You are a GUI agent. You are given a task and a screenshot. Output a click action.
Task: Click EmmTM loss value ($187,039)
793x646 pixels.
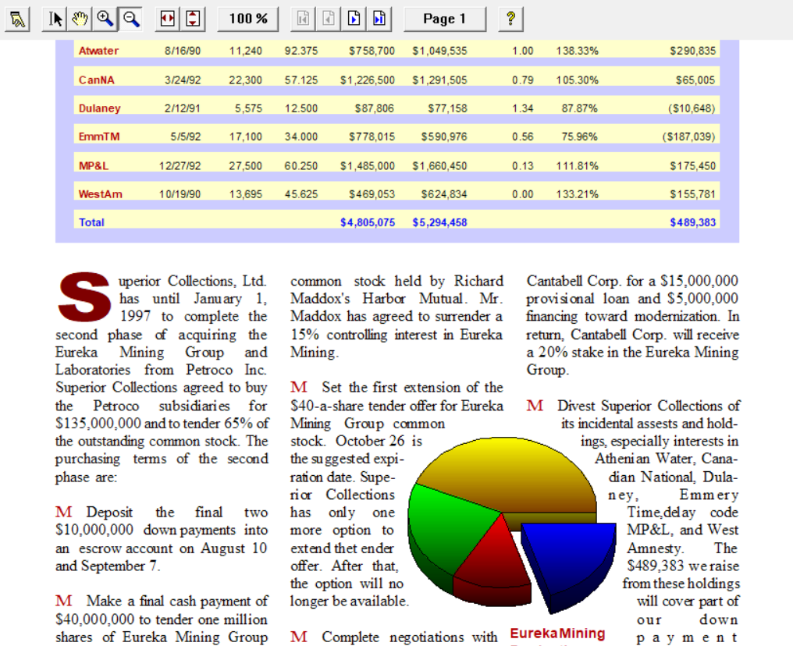(689, 137)
